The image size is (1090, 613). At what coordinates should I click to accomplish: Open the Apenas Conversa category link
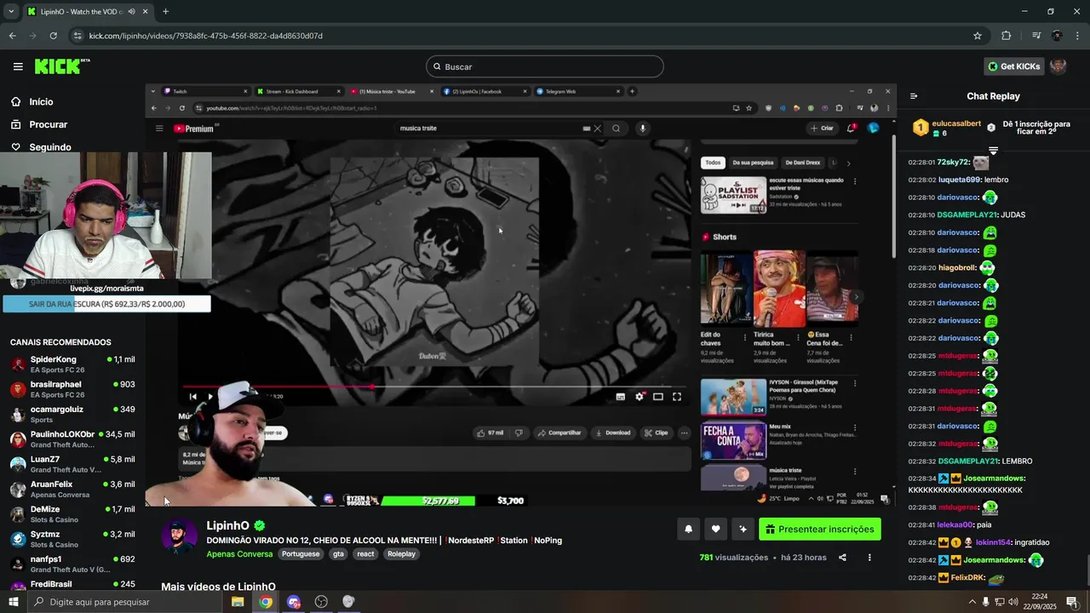(239, 553)
